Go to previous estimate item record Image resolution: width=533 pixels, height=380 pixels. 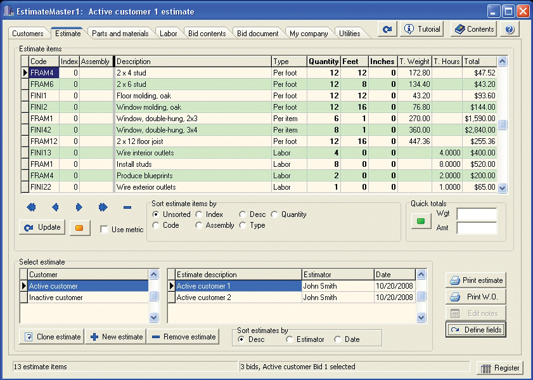[55, 207]
